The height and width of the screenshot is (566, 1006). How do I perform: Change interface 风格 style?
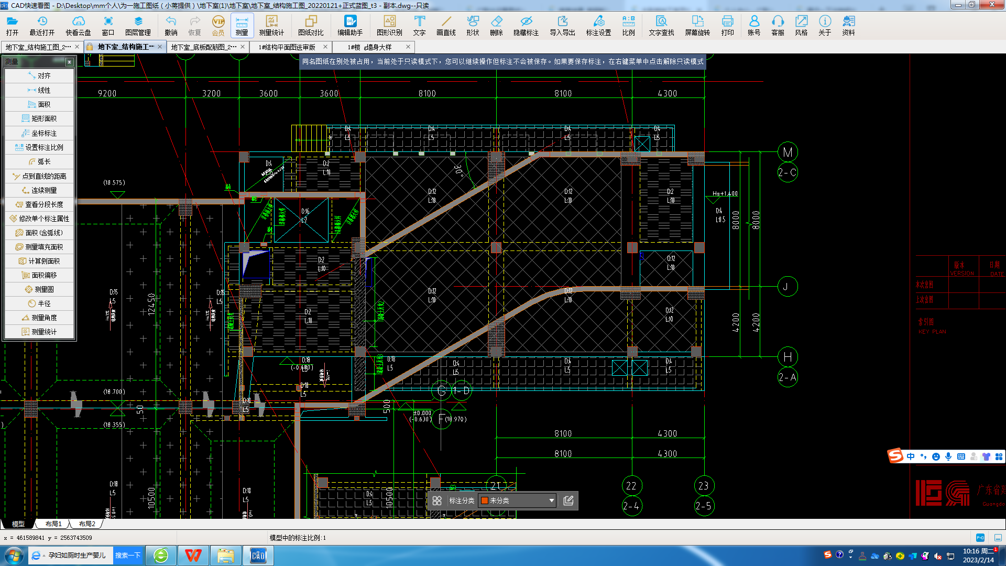801,25
